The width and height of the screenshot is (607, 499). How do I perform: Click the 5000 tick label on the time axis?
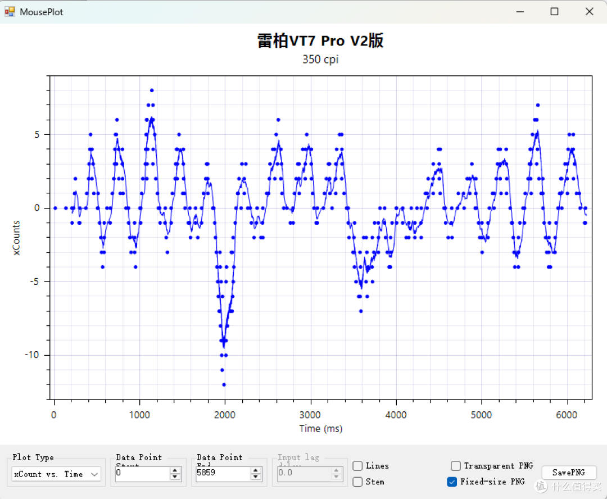click(x=481, y=415)
